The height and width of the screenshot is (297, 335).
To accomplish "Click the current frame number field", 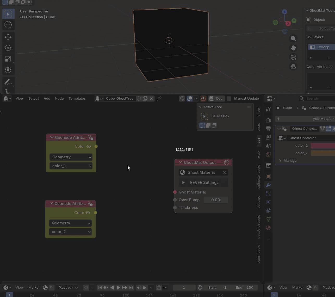I will coord(184,287).
